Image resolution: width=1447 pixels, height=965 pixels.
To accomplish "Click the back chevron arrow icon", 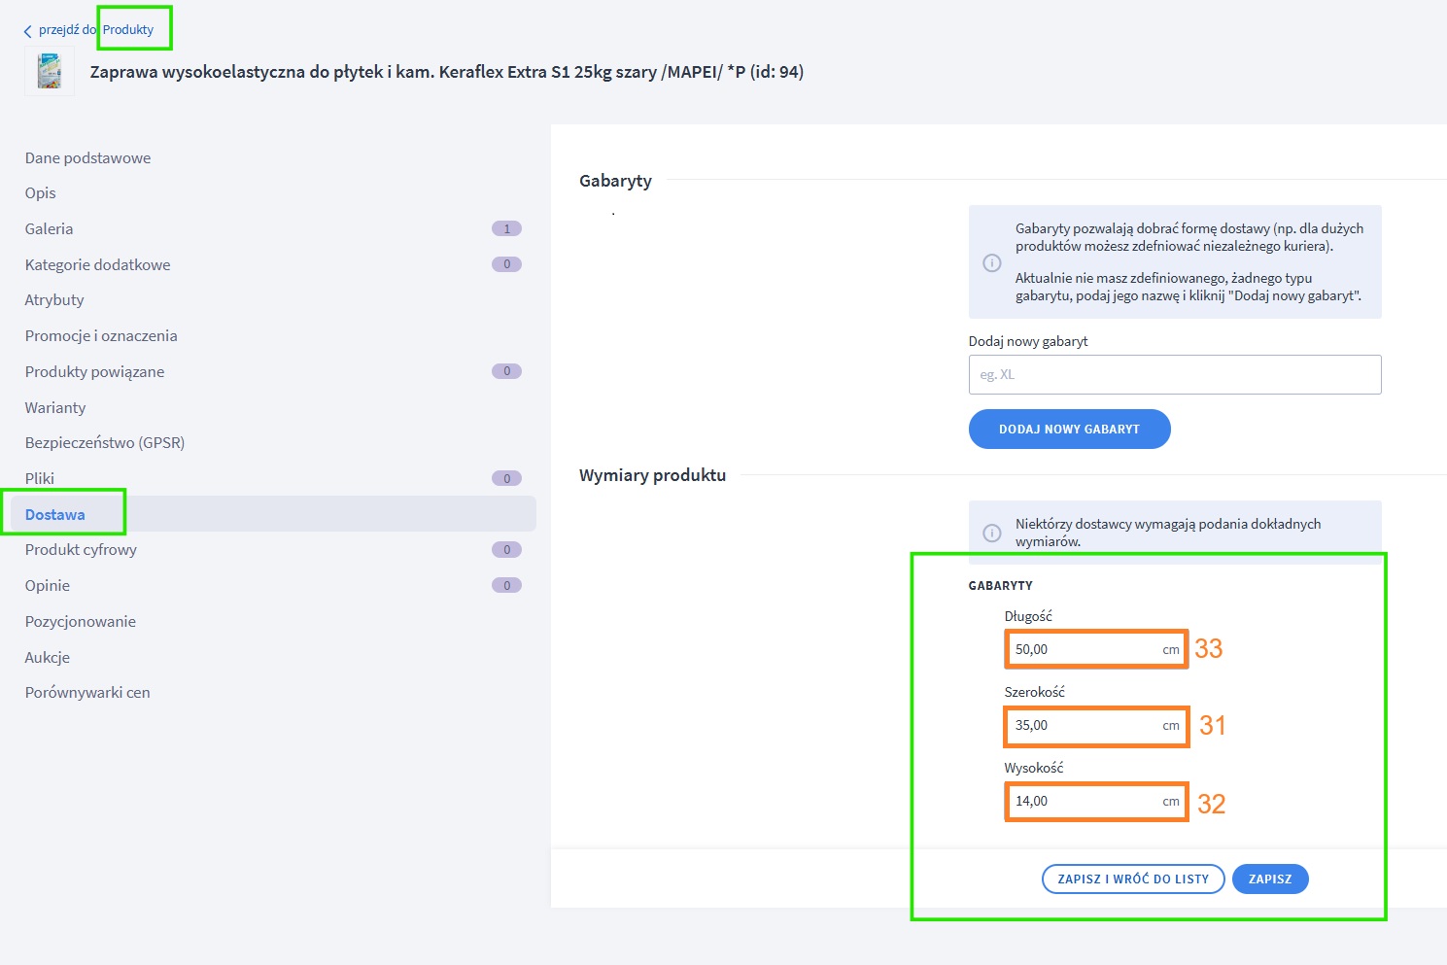I will pos(27,31).
